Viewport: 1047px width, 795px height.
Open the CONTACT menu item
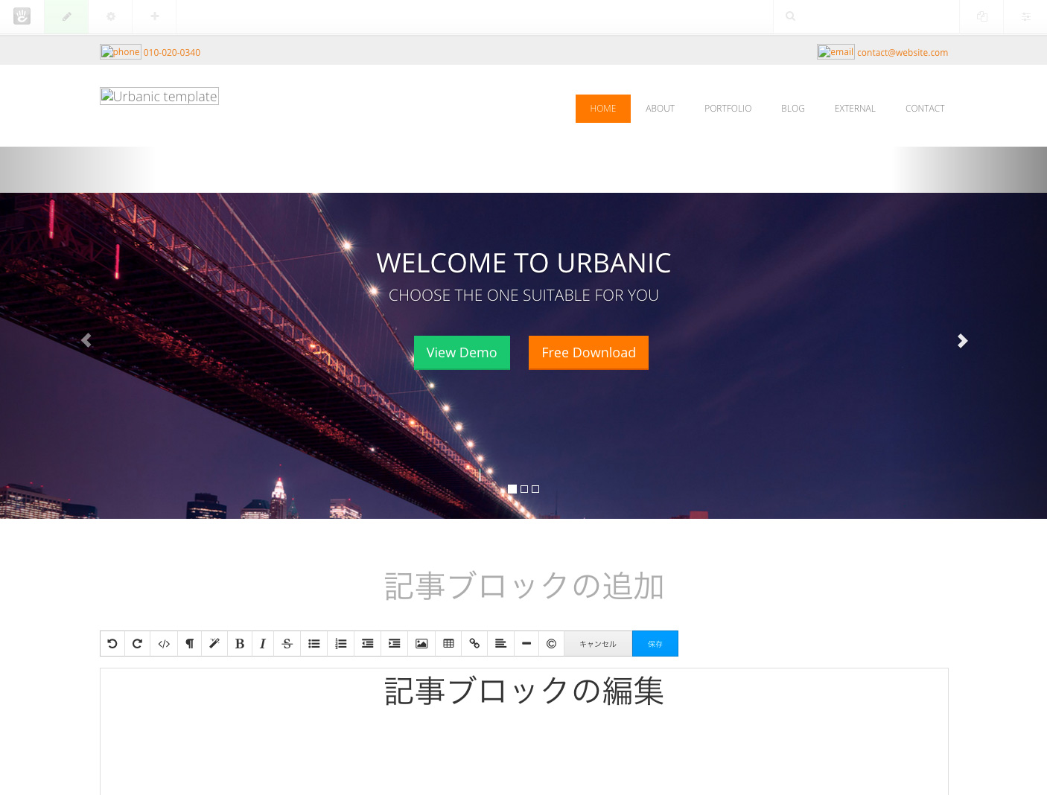[x=925, y=109]
